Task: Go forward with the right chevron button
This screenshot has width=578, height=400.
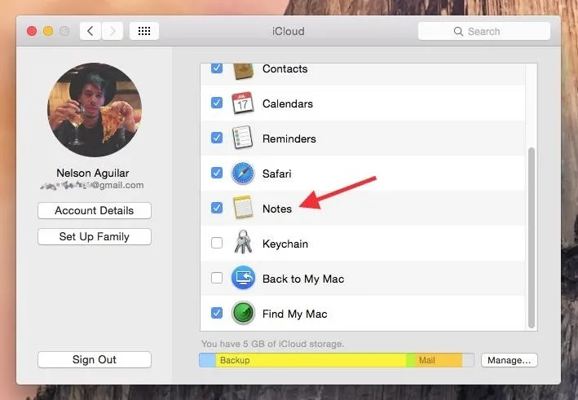Action: 112,31
